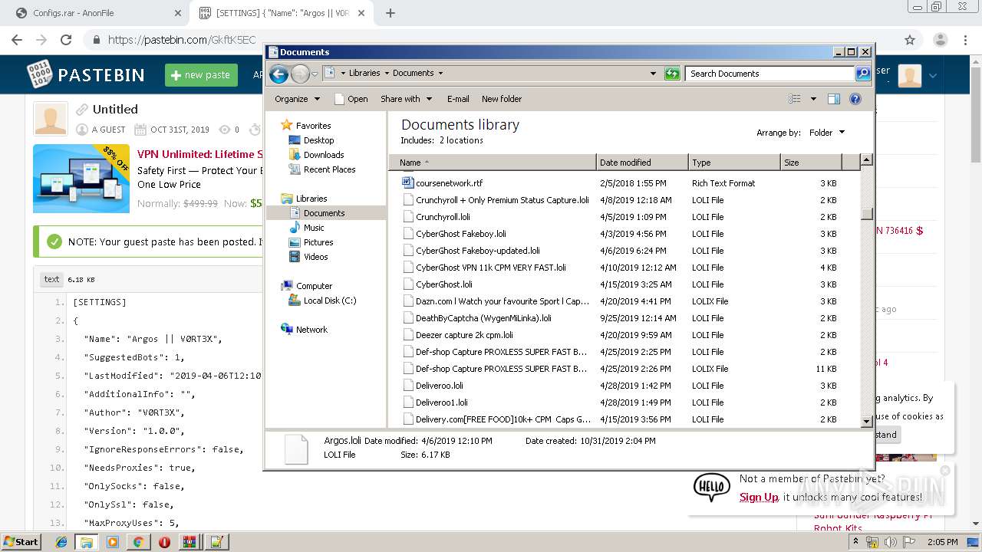Click the Start button
The width and height of the screenshot is (982, 552).
coord(21,541)
